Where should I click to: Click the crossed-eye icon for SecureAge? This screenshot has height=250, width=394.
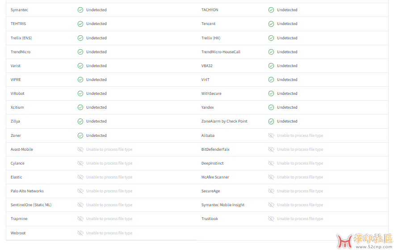pos(271,191)
